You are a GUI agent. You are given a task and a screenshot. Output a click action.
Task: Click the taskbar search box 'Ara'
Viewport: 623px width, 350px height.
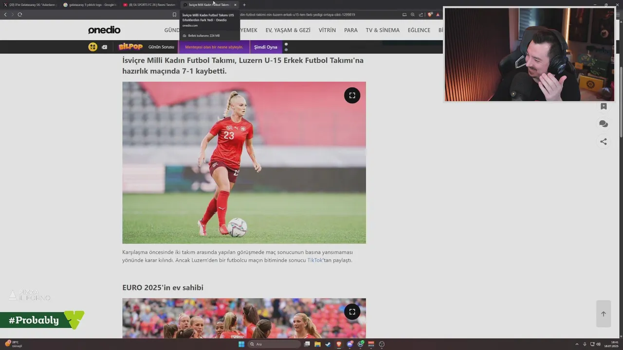pos(274,344)
